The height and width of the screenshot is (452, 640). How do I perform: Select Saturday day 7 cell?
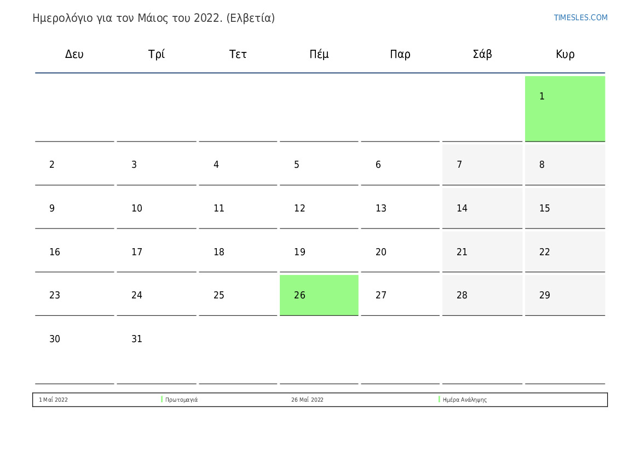tap(482, 165)
